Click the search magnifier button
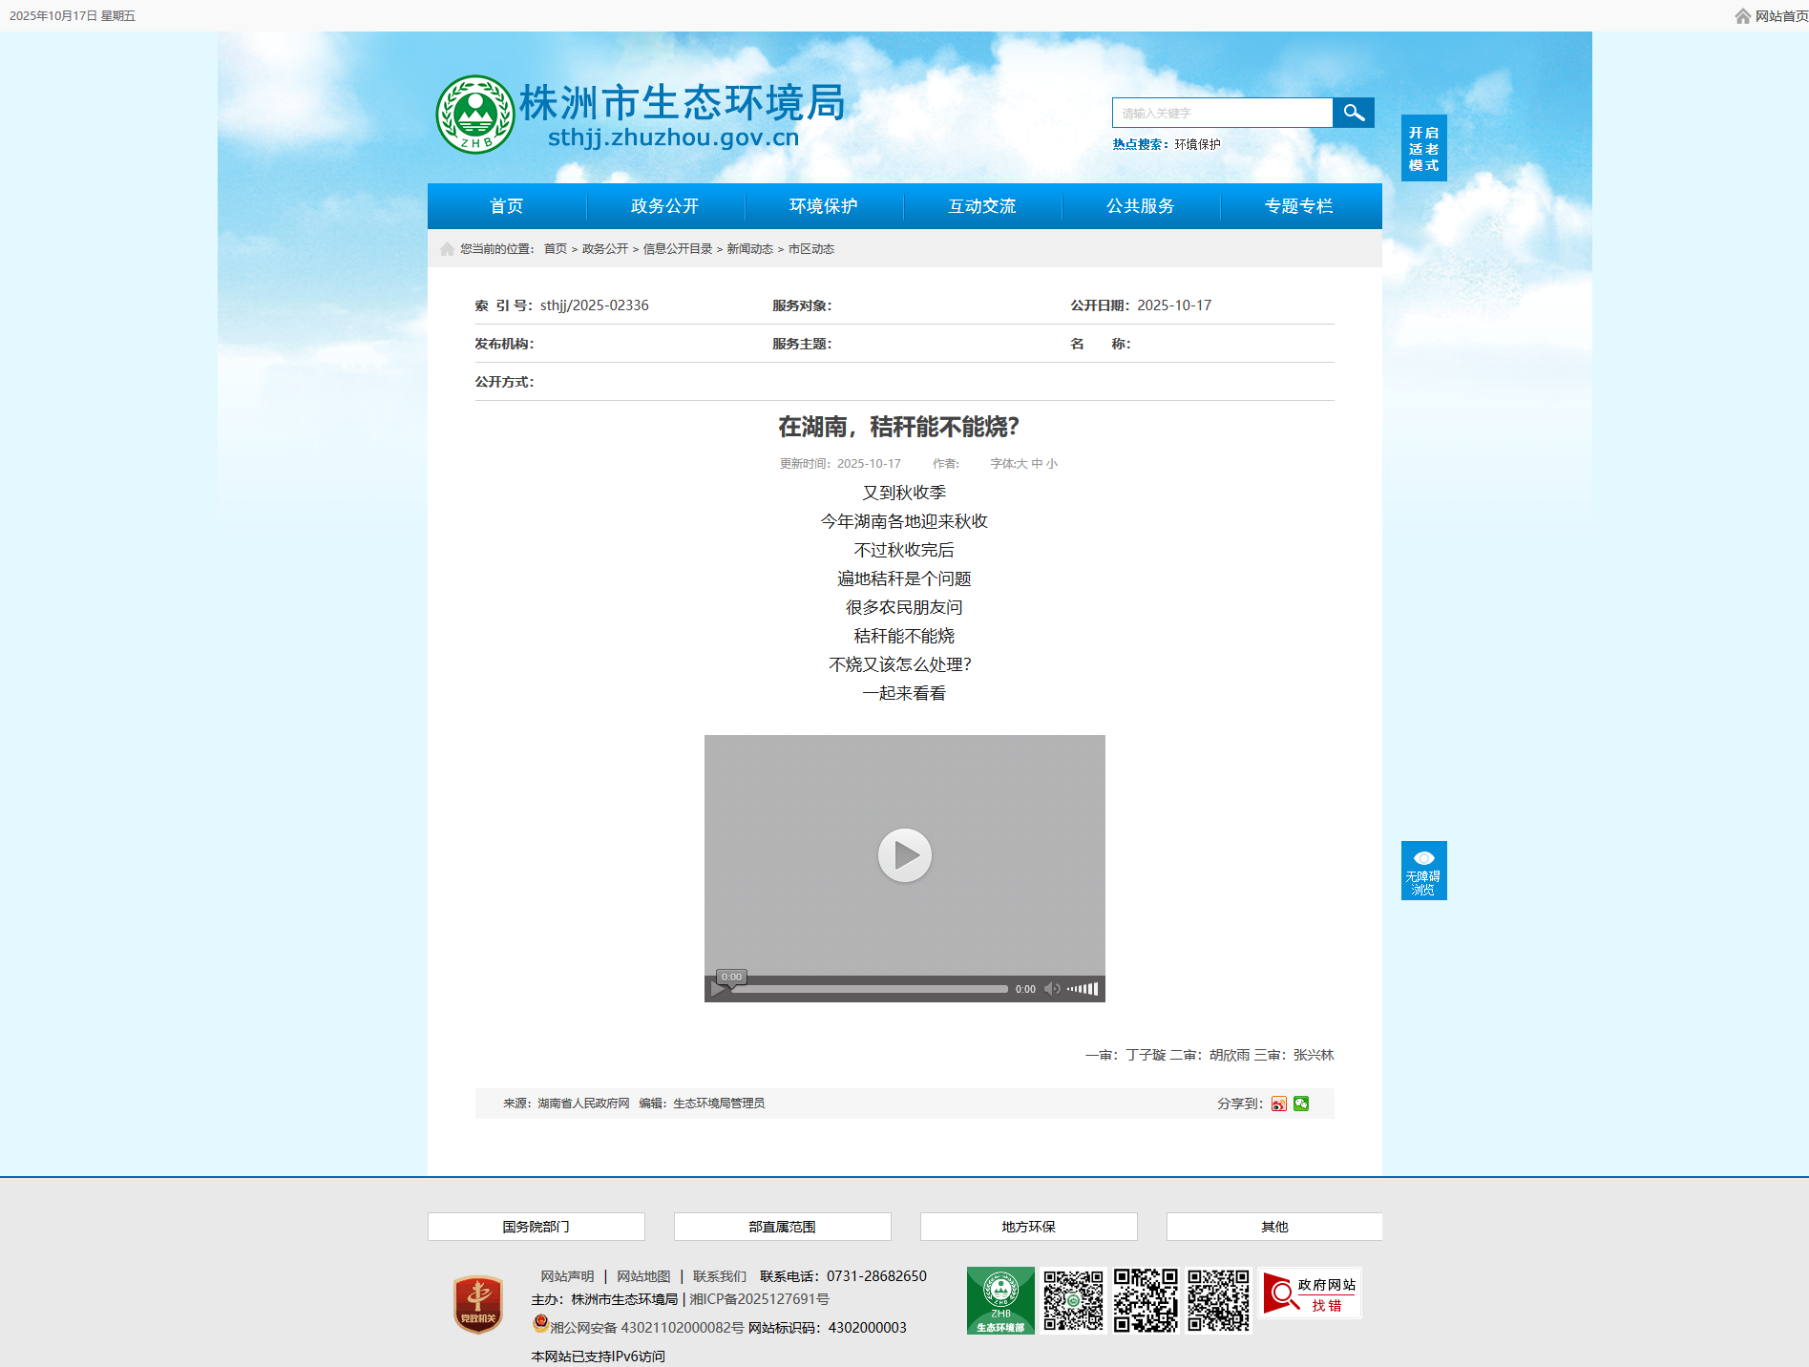The height and width of the screenshot is (1367, 1809). point(1353,113)
